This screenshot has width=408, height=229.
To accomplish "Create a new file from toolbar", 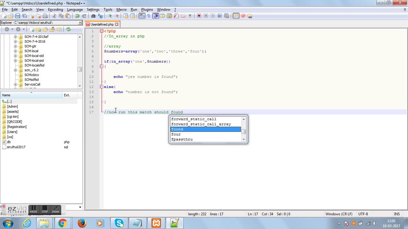I will (4, 16).
